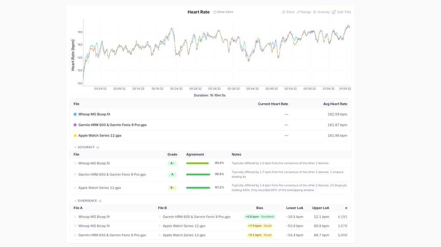Star File A Whoop in the +0.8 bpm row

pyautogui.click(x=75, y=217)
